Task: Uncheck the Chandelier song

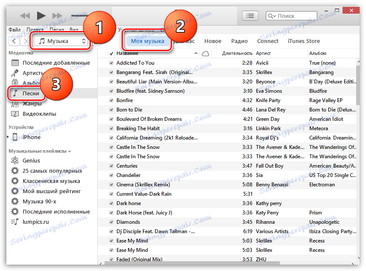Action: (x=111, y=175)
